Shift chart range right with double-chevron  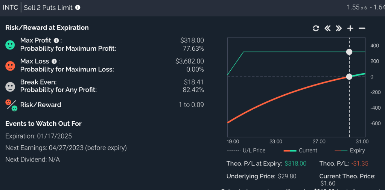[x=339, y=29]
